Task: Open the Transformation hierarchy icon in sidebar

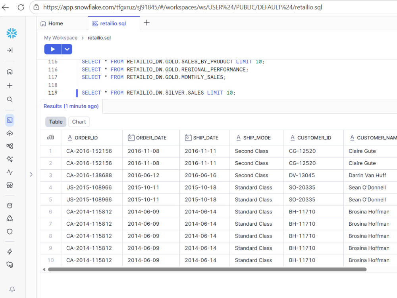Action: (10, 146)
